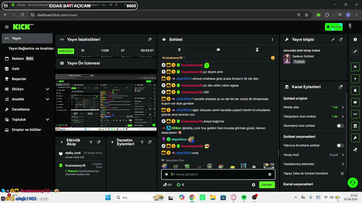The height and width of the screenshot is (203, 362).
Task: Click the pinned Kcanatasoy18 gifter row
Action: click(218, 58)
